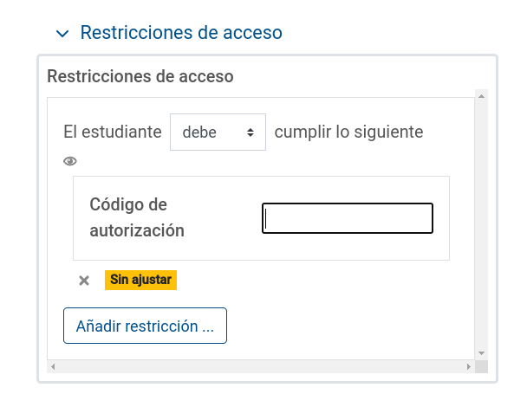Viewport: 514px width, 407px height.
Task: Click the scrollbar up arrow
Action: 481,96
